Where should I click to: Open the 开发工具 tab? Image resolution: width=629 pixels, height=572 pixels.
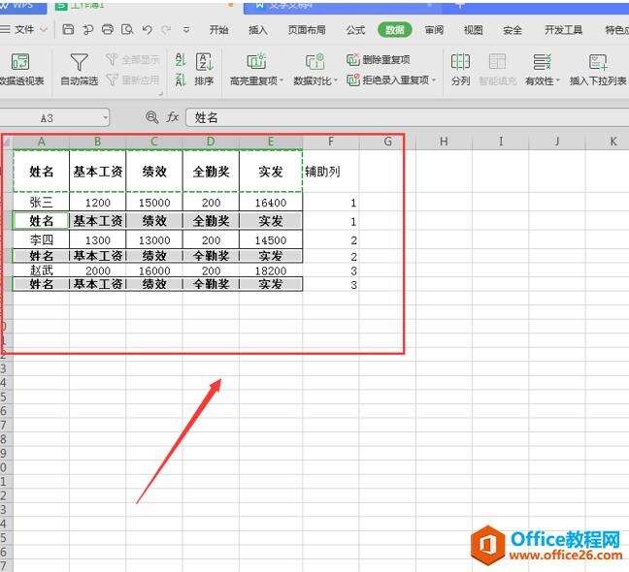point(563,30)
